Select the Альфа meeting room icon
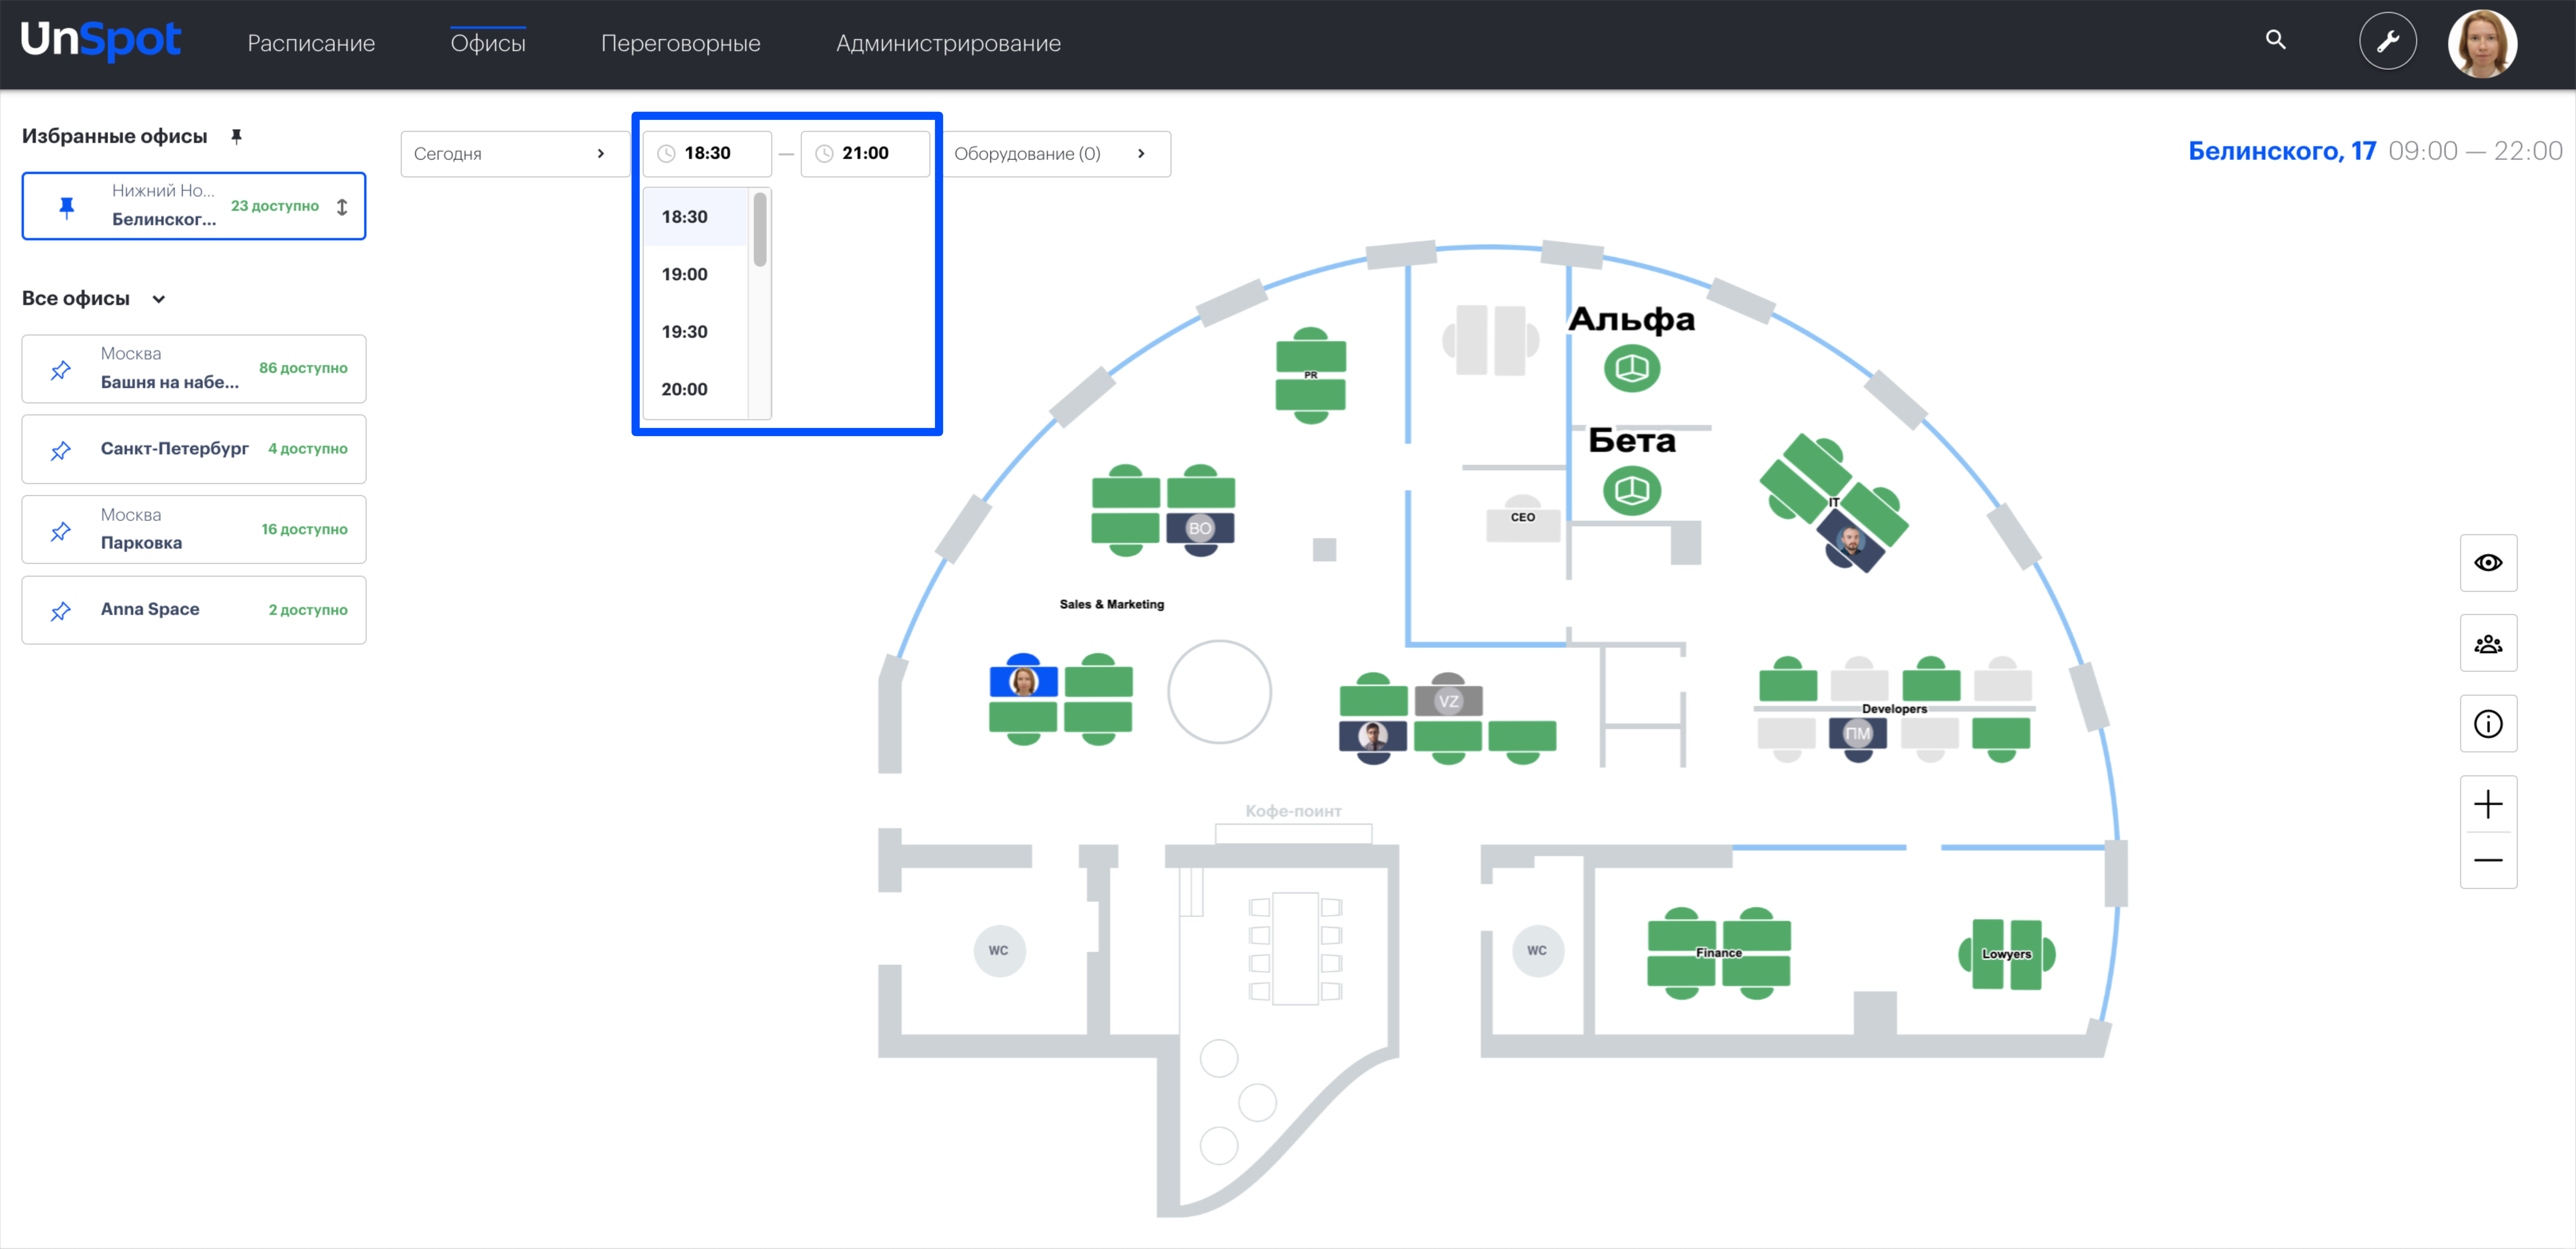This screenshot has width=2576, height=1249. [x=1632, y=369]
